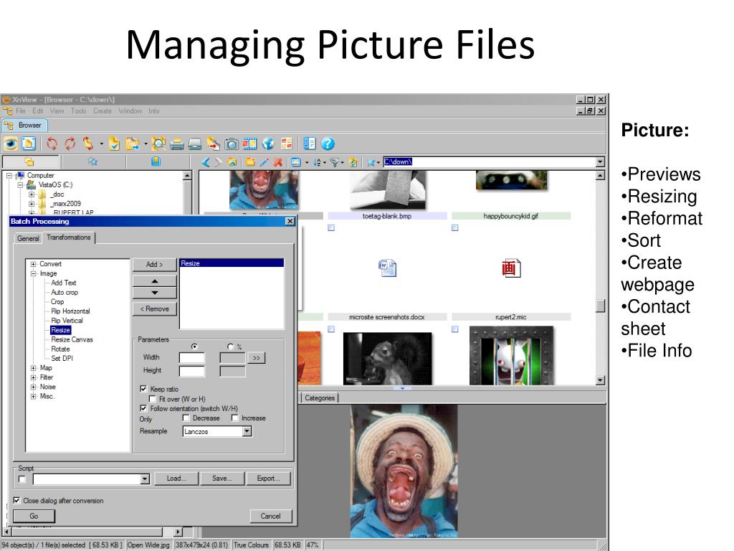Click the Height pixel input field

(x=192, y=371)
